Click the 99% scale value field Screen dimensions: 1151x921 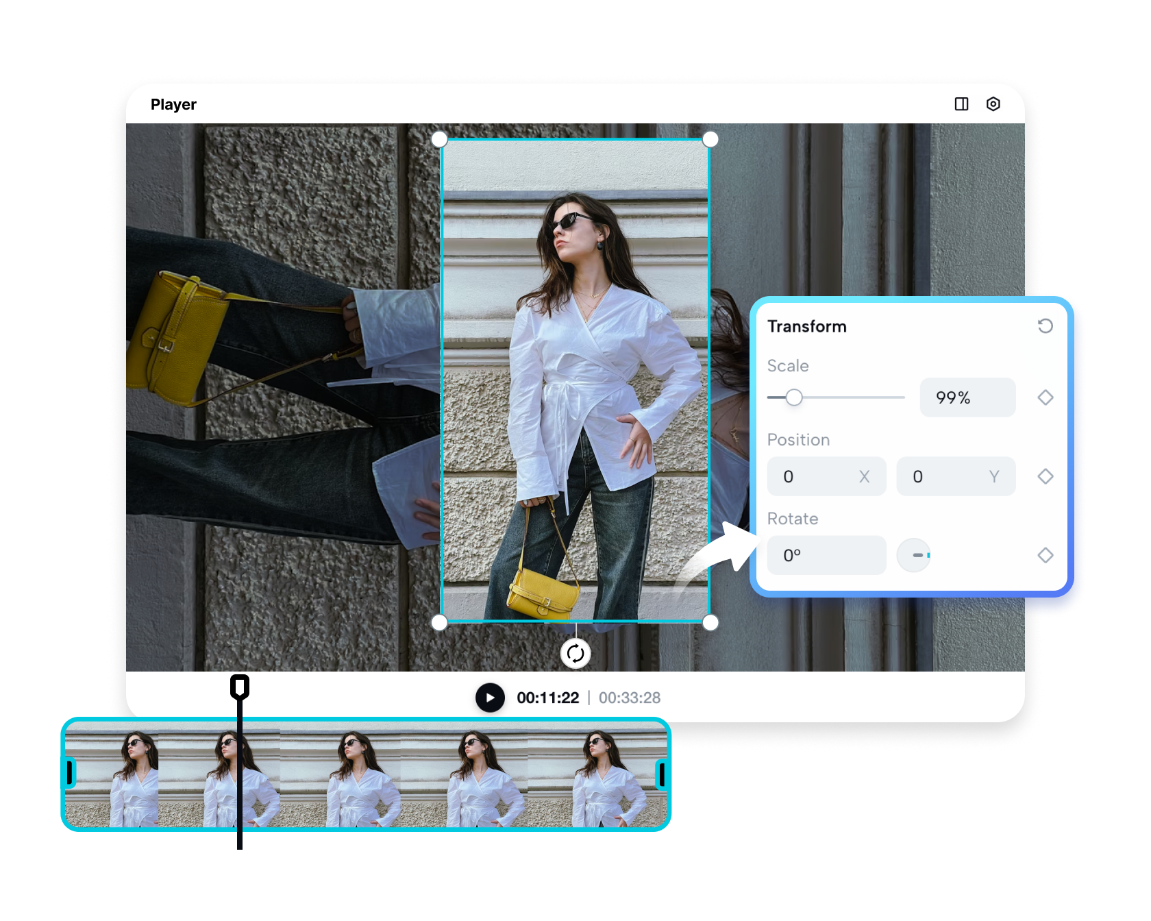coord(967,397)
